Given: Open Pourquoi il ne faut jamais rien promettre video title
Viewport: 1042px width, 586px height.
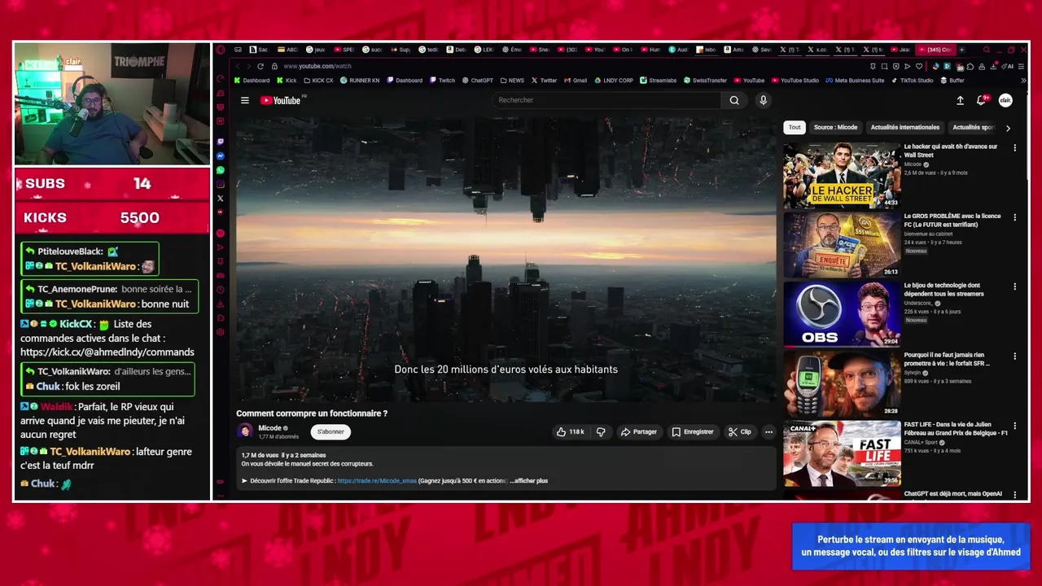Looking at the screenshot, I should 946,360.
